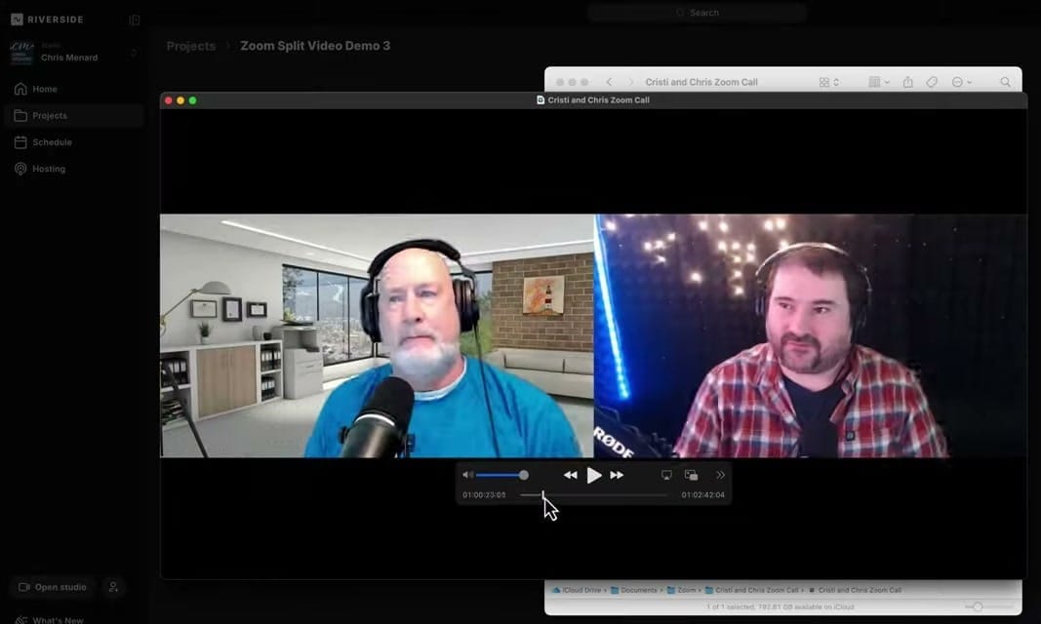Click the elapsed time 01:00:23:05
Image resolution: width=1041 pixels, height=624 pixels.
pos(484,494)
